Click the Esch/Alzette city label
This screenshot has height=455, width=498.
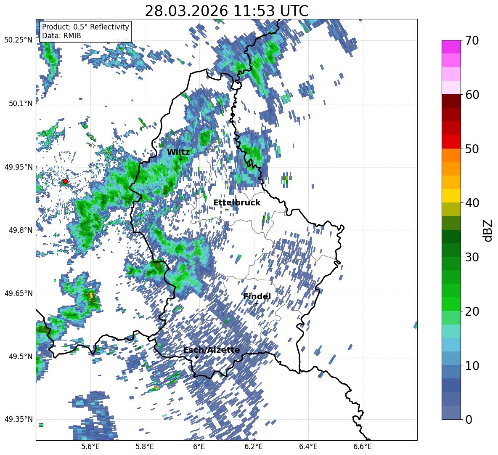[212, 350]
